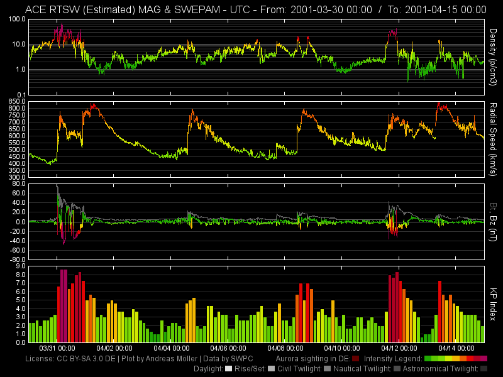Image resolution: width=503 pixels, height=377 pixels.
Task: Click the 'Astronomical Twilight:' legend label
Action: [441, 369]
